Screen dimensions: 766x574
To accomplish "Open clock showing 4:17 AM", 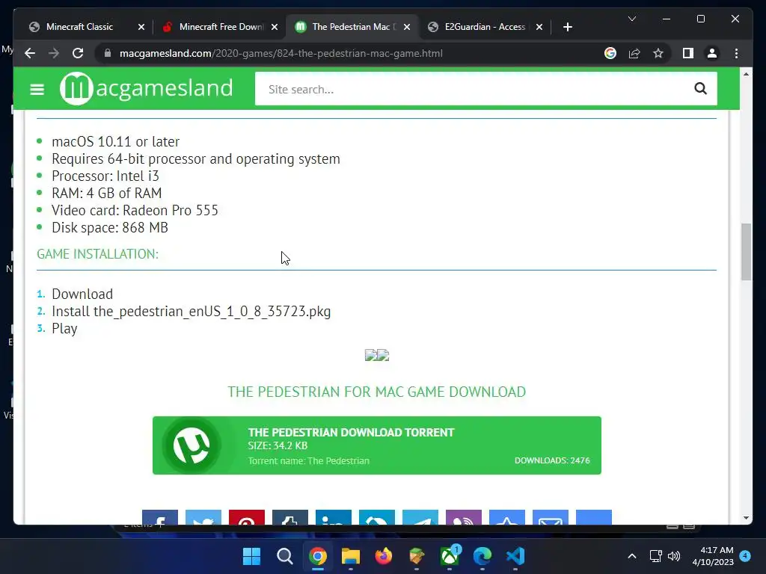I will 713,556.
